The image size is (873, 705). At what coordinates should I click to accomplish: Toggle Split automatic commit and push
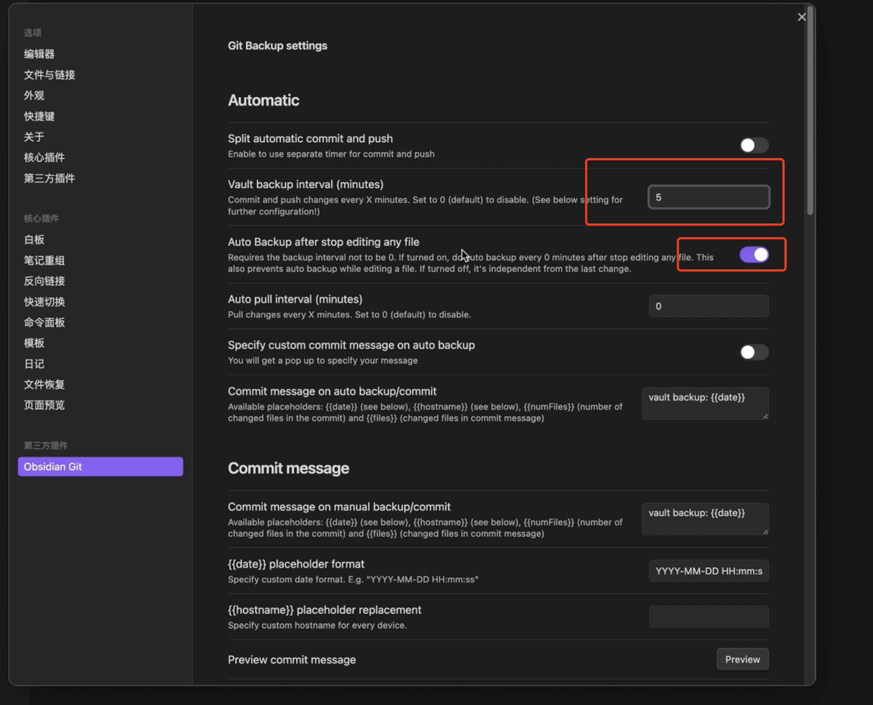[754, 145]
